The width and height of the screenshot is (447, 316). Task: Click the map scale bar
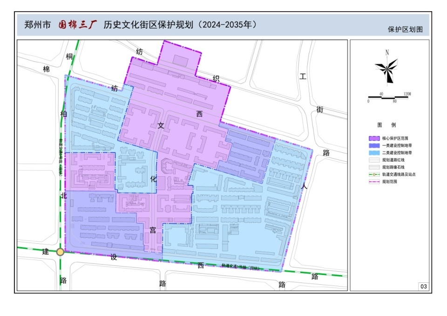388,97
